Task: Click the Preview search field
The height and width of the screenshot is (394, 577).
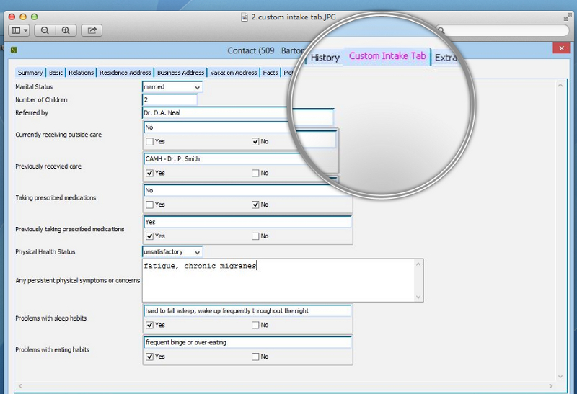Action: [502, 30]
